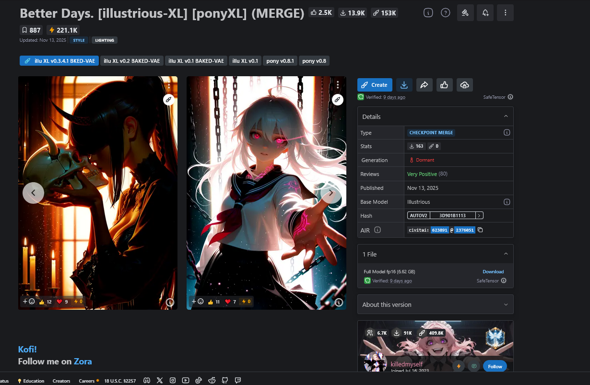Add emoji reaction on first image

tap(29, 302)
